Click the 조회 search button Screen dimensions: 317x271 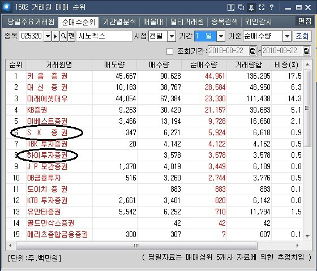pyautogui.click(x=302, y=36)
